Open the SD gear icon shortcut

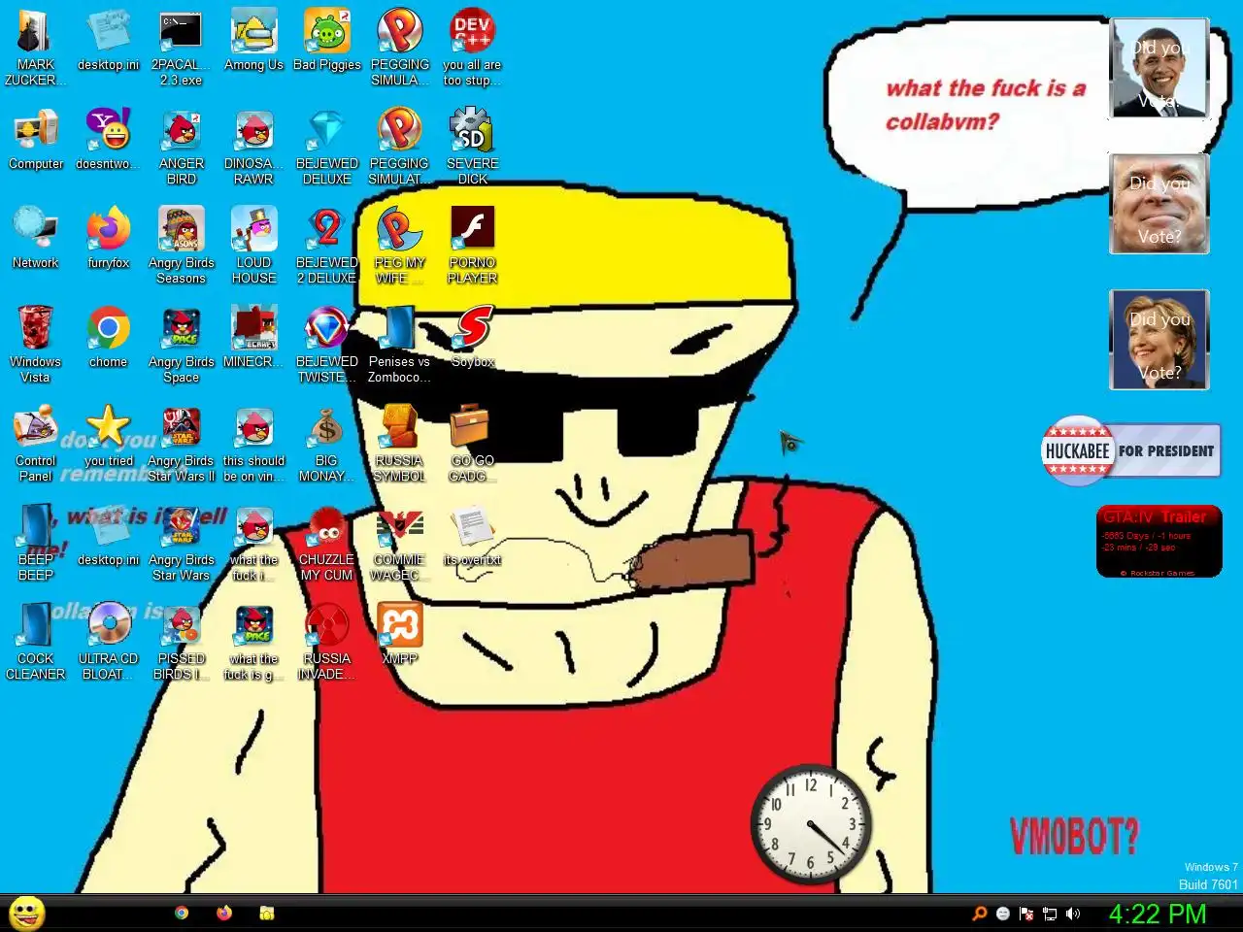(472, 146)
